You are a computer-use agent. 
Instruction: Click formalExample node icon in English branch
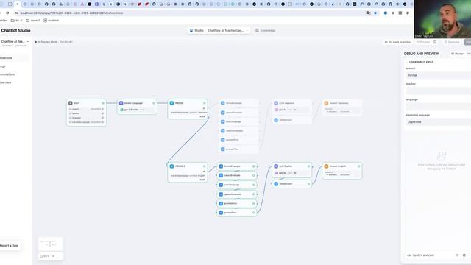(x=221, y=166)
